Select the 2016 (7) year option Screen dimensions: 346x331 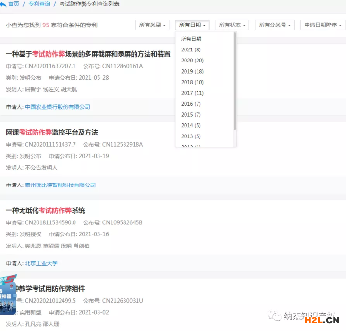tap(191, 104)
